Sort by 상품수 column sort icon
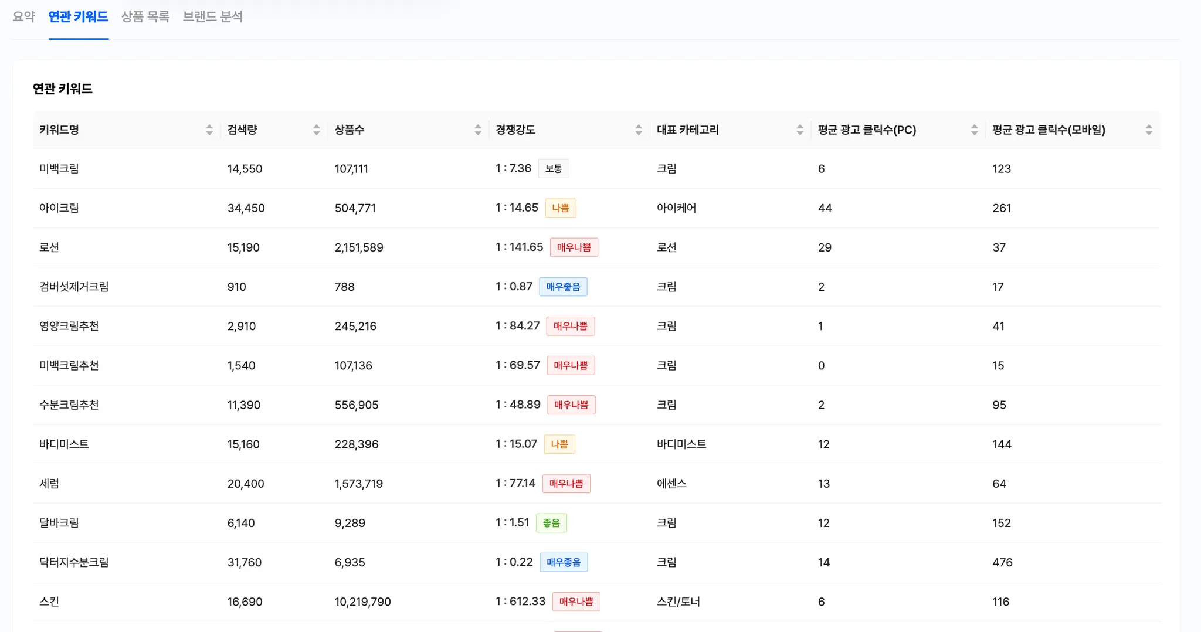Viewport: 1201px width, 632px height. (478, 130)
